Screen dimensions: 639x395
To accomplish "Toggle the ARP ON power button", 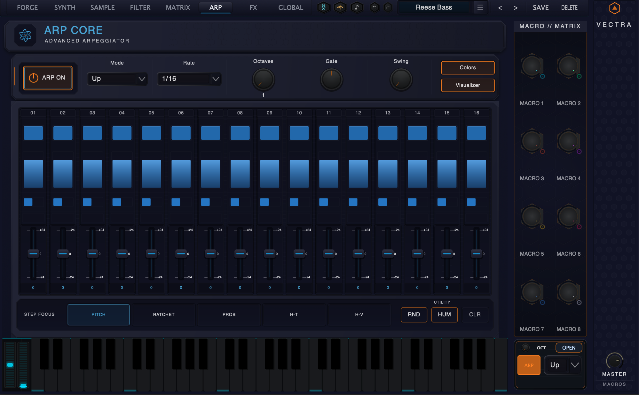I will (48, 78).
